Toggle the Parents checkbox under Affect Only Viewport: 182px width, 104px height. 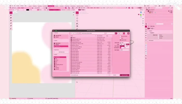(159, 38)
